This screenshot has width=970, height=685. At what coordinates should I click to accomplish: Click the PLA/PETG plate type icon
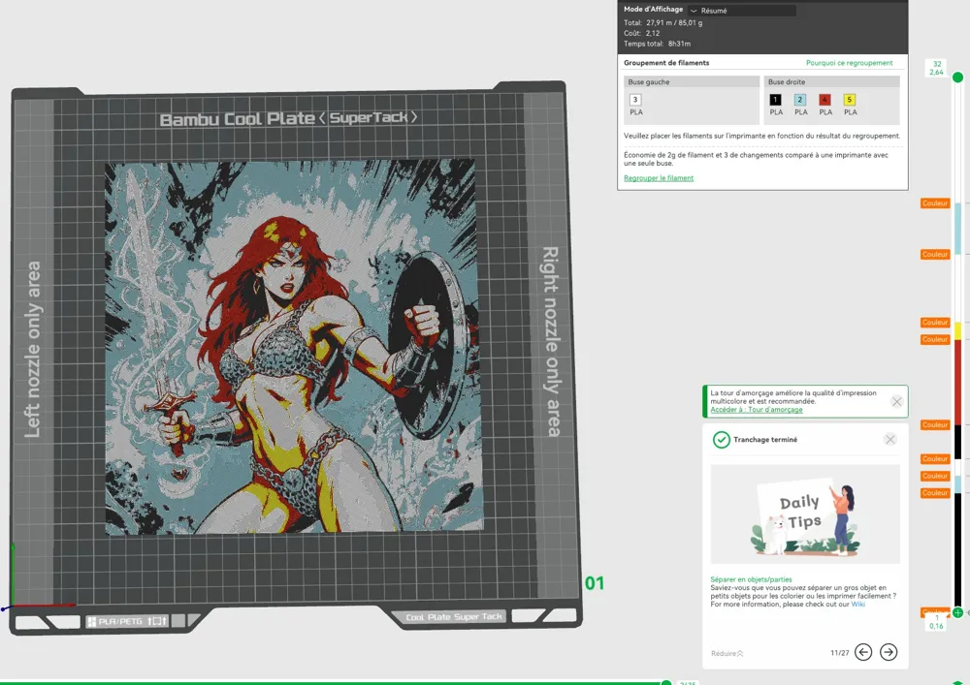[127, 621]
